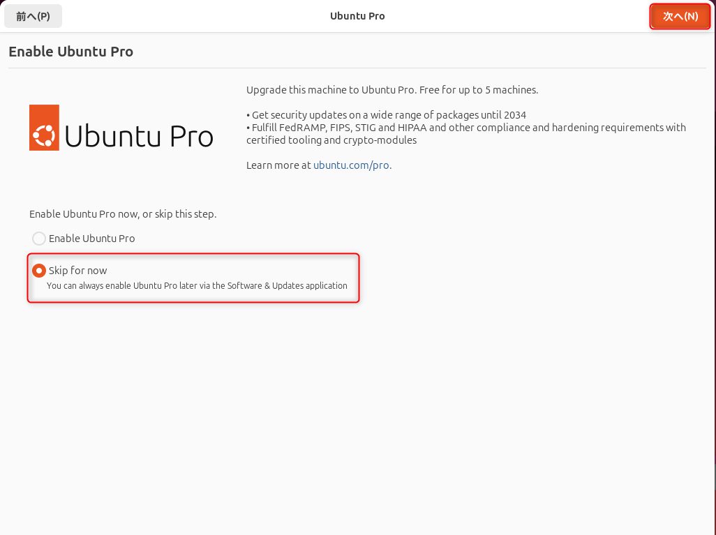Select the Skip for now radio circle

pyautogui.click(x=39, y=271)
